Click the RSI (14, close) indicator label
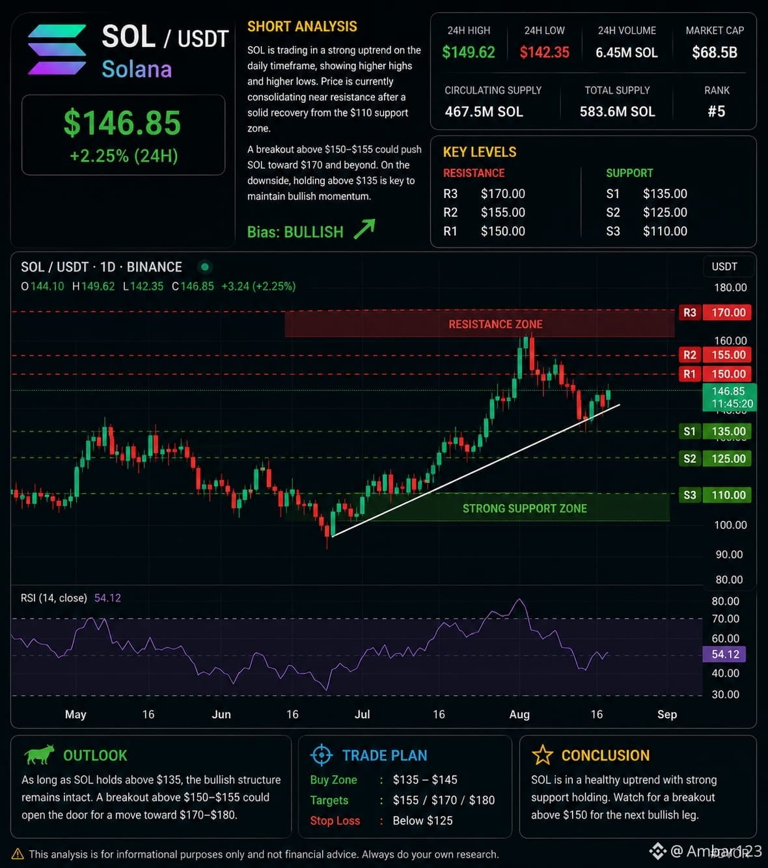The image size is (768, 868). point(54,598)
